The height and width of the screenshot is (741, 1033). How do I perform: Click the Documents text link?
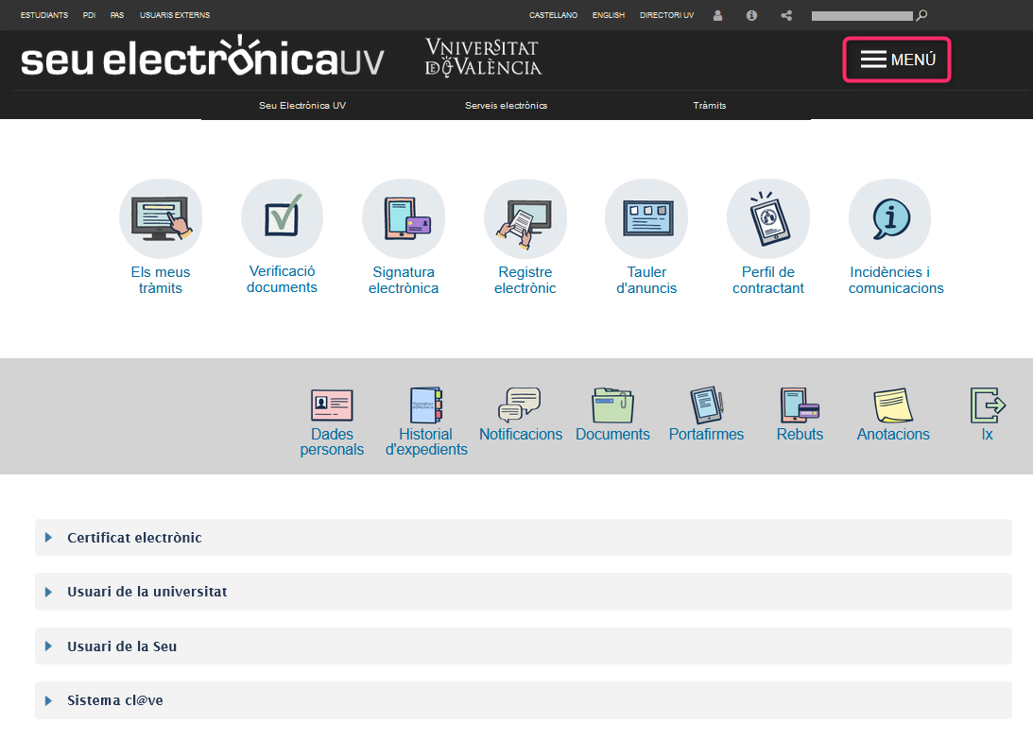612,434
